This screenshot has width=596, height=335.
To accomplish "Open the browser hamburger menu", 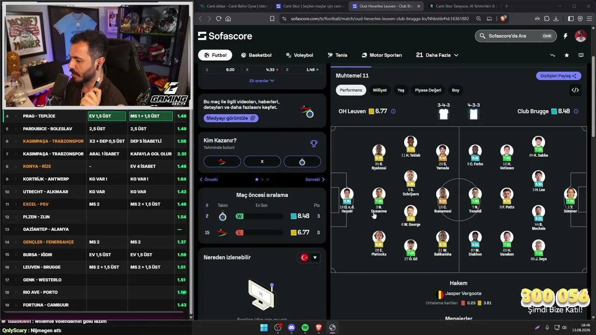I will 589,19.
